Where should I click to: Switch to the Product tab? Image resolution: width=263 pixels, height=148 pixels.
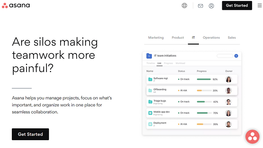[x=178, y=38]
